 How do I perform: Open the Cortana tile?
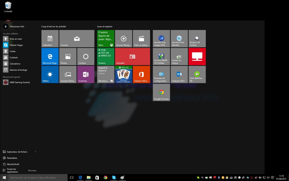[86, 57]
